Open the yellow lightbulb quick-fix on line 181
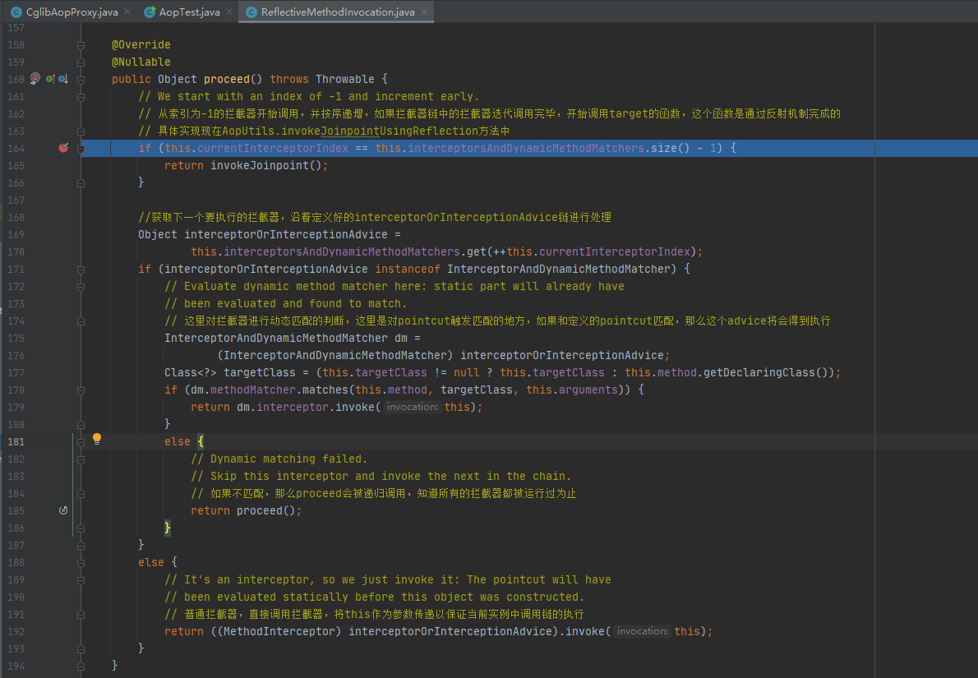This screenshot has height=678, width=978. (97, 439)
